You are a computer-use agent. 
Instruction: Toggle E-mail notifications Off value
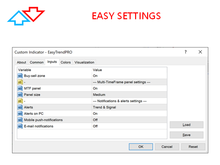point(95,126)
